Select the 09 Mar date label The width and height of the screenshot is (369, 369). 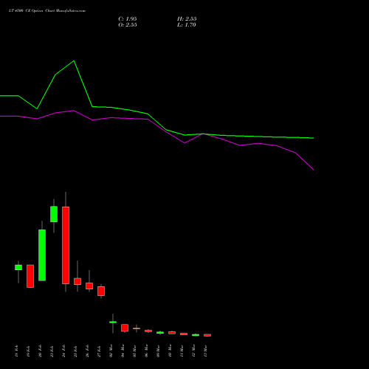pyautogui.click(x=158, y=351)
